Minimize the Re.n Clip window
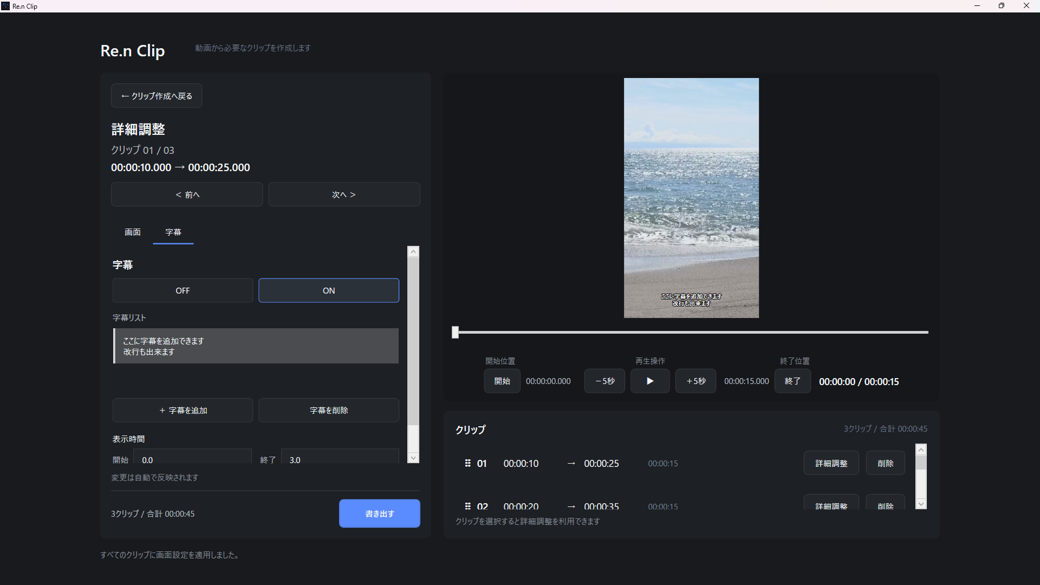Image resolution: width=1040 pixels, height=585 pixels. (977, 6)
